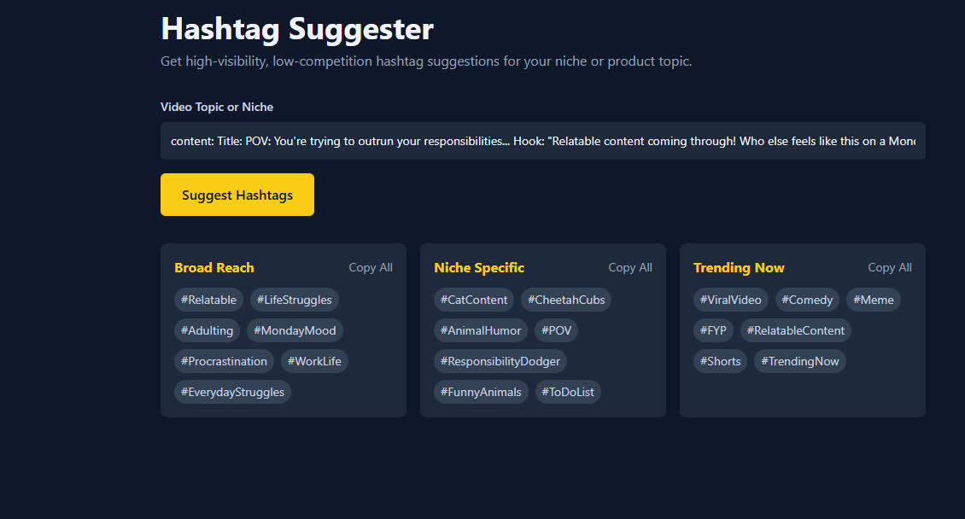Select the #Relatable hashtag chip

[x=208, y=300]
